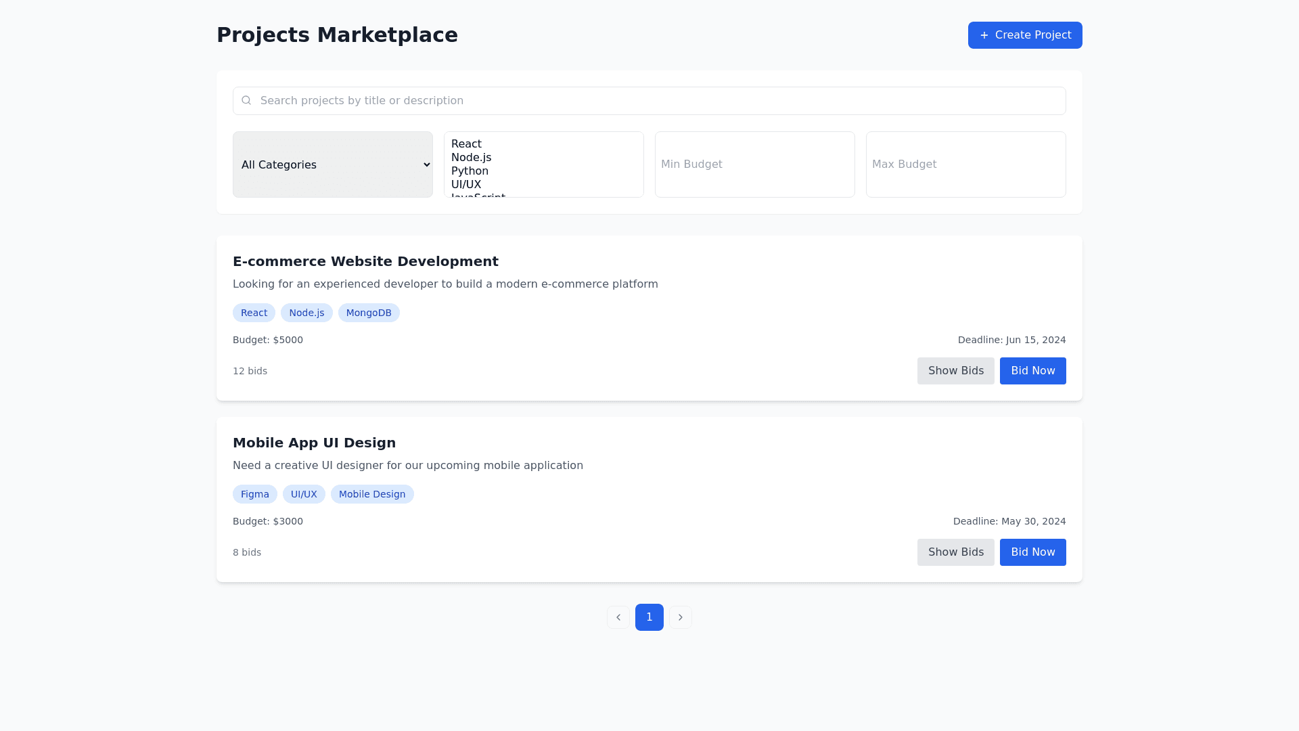
Task: Select React in the skills list
Action: tap(467, 144)
